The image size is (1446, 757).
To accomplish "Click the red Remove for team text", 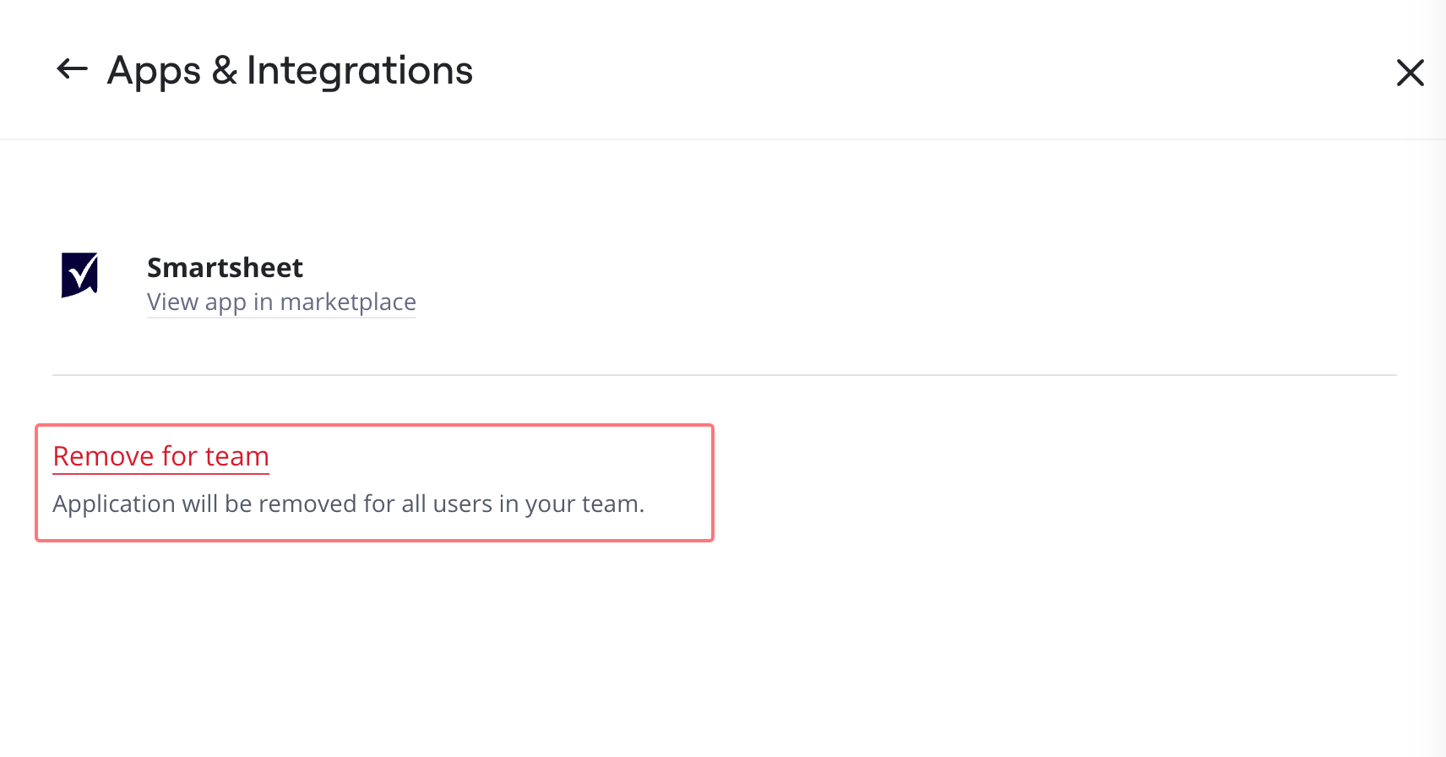I will 160,456.
